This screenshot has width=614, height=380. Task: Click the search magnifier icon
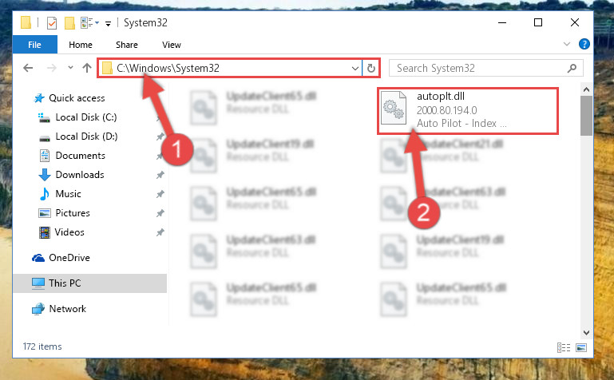[572, 68]
